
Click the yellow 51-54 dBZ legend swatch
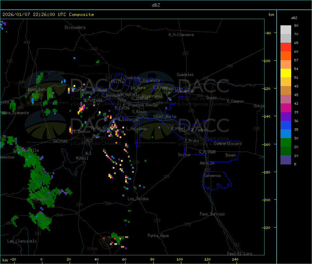coord(286,73)
